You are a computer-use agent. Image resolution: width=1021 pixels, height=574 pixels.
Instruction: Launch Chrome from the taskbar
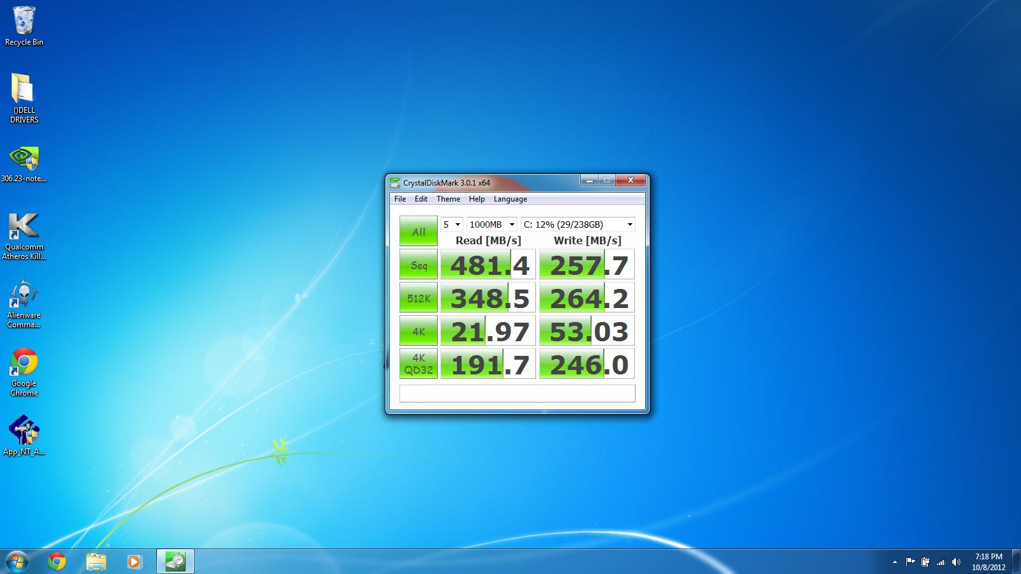pyautogui.click(x=57, y=561)
